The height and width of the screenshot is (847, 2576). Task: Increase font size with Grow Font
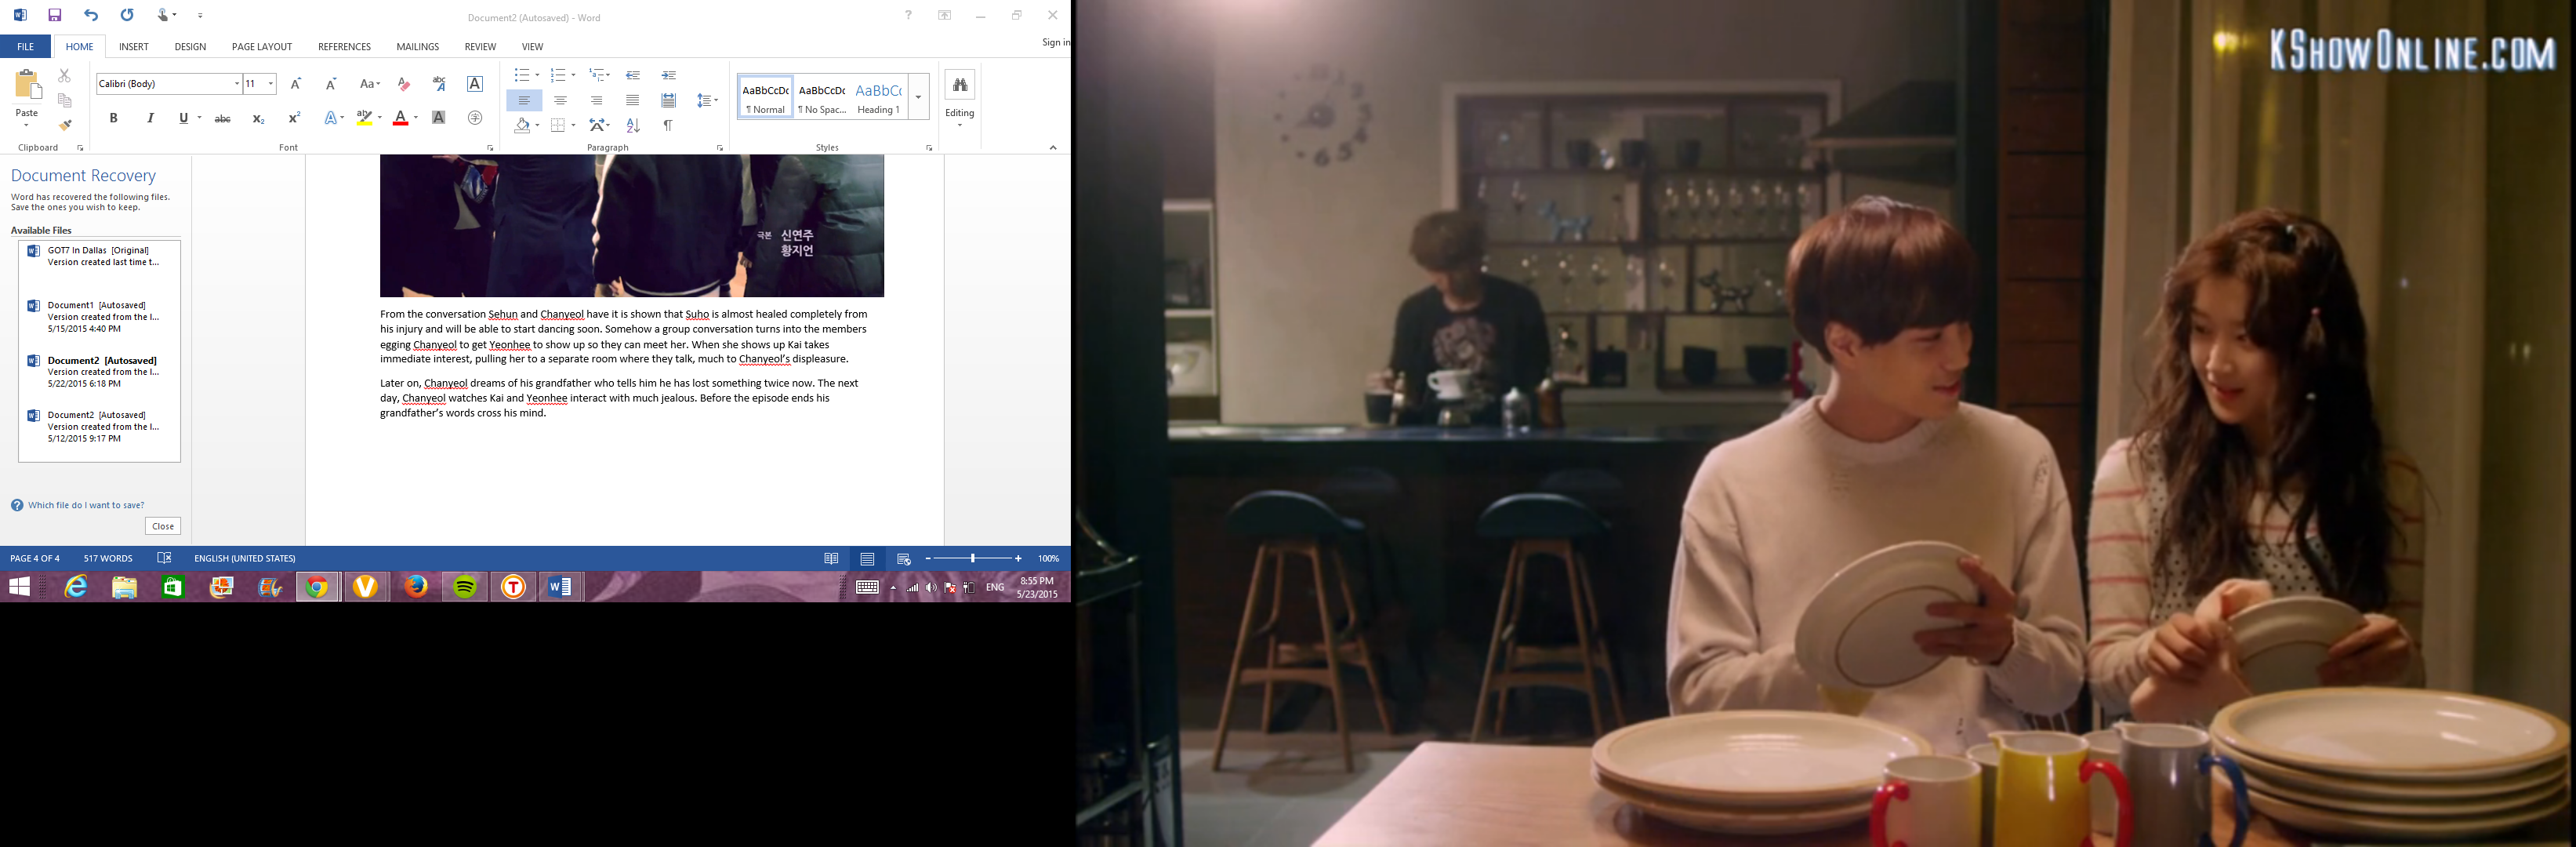(x=296, y=84)
